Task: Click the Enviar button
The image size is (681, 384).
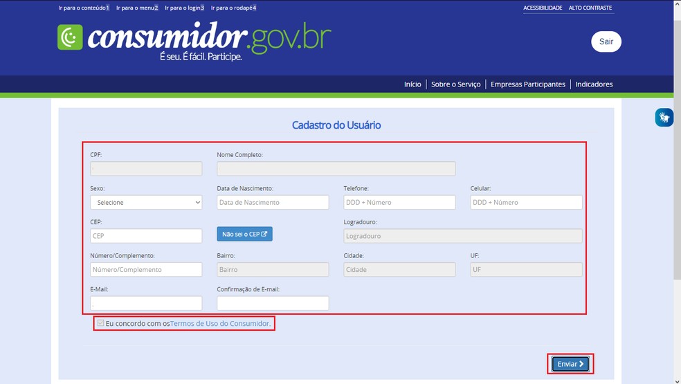Action: coord(570,364)
